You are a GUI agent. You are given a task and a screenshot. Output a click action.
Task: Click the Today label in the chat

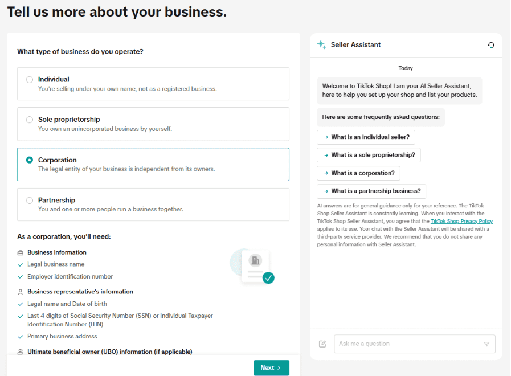(x=405, y=68)
